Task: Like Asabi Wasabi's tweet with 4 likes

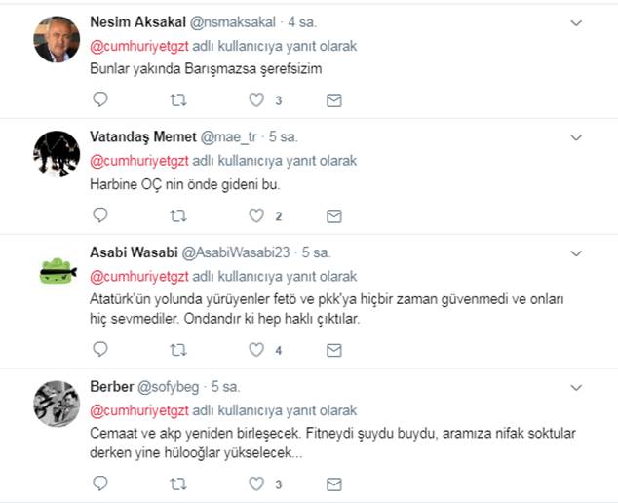Action: [256, 350]
